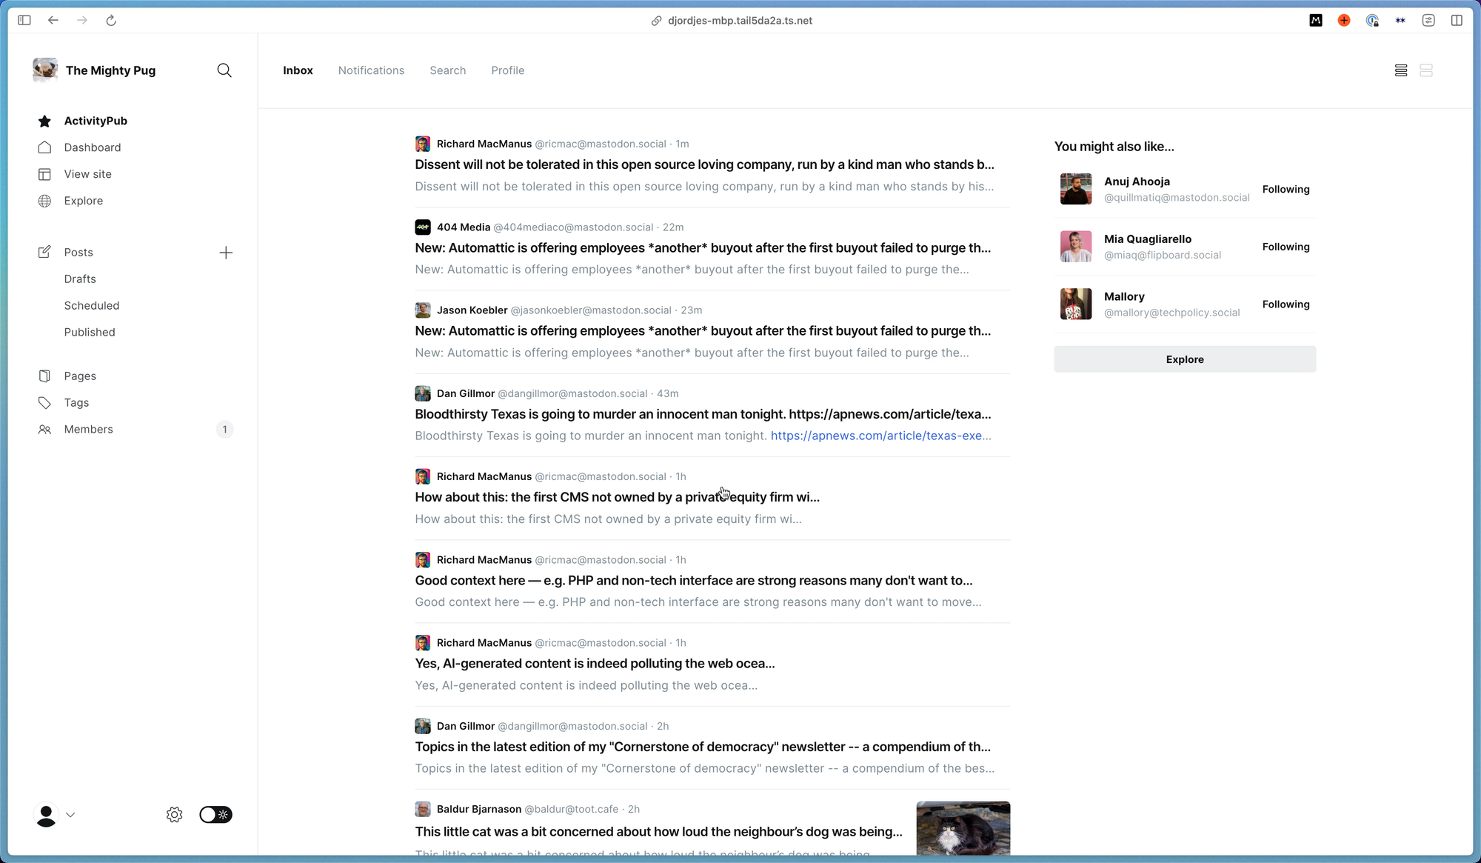Screen dimensions: 1481x863
Task: Switch to the Profile tab
Action: (x=507, y=70)
